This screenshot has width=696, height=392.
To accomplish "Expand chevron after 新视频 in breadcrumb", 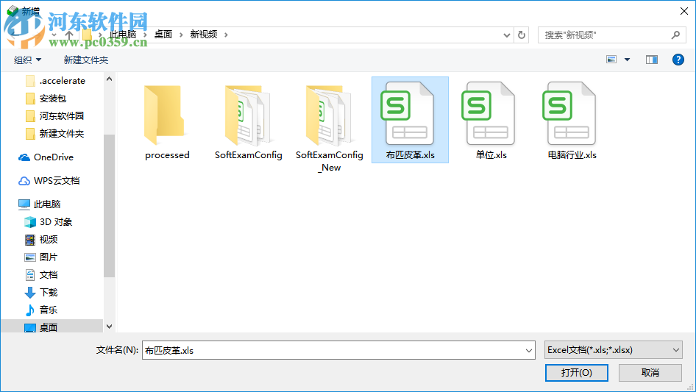I will pyautogui.click(x=226, y=35).
